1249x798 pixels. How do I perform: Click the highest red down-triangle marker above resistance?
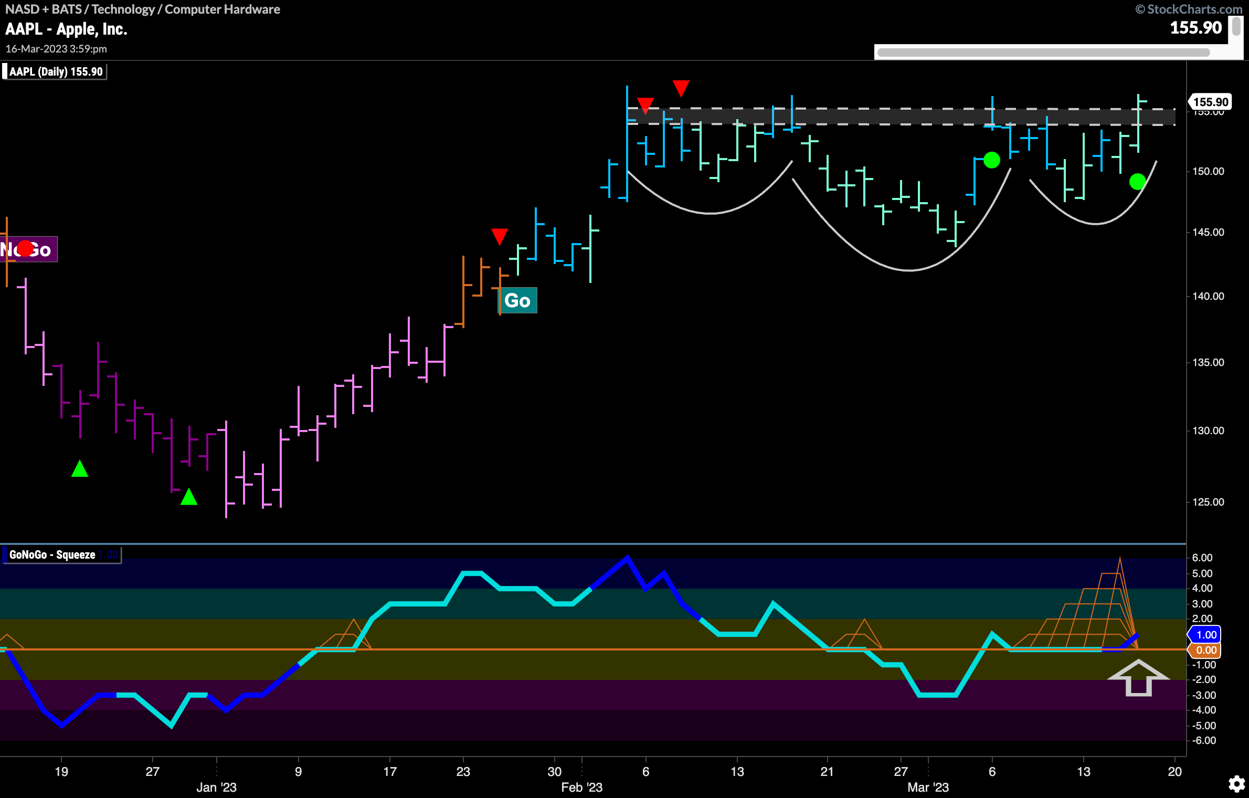tap(681, 89)
